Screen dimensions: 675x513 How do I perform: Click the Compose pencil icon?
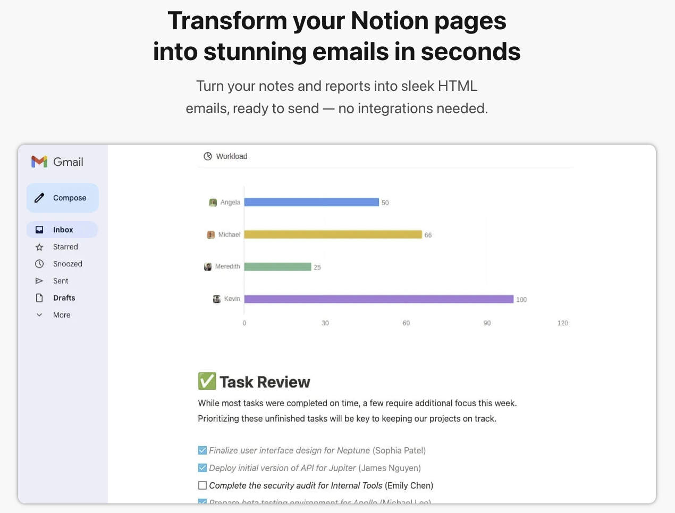(x=39, y=198)
